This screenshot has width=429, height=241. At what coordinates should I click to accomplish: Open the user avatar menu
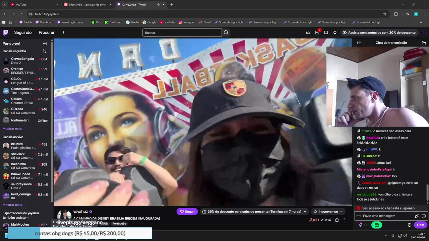424,32
